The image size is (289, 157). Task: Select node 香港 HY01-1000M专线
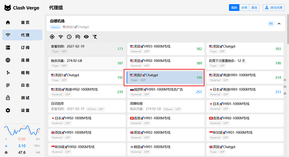[166, 121]
